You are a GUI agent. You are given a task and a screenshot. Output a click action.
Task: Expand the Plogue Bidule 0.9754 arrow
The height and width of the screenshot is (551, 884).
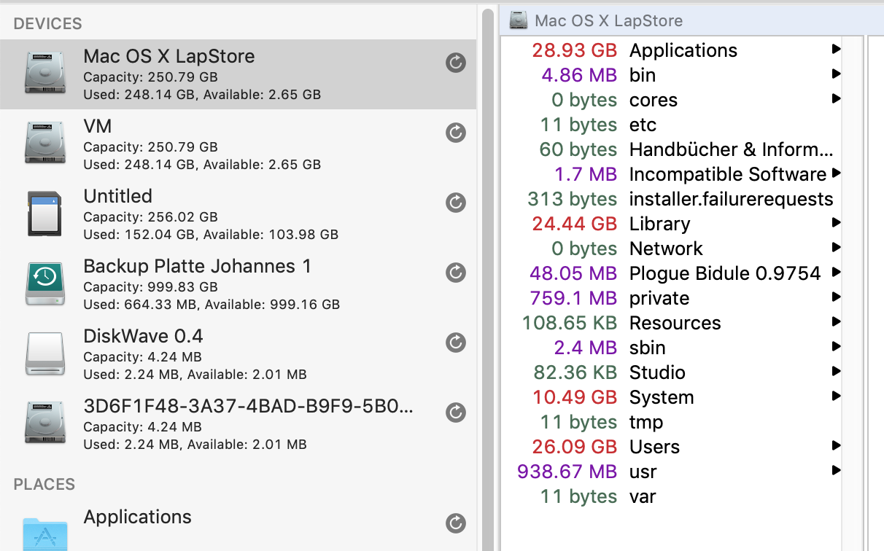(x=836, y=273)
